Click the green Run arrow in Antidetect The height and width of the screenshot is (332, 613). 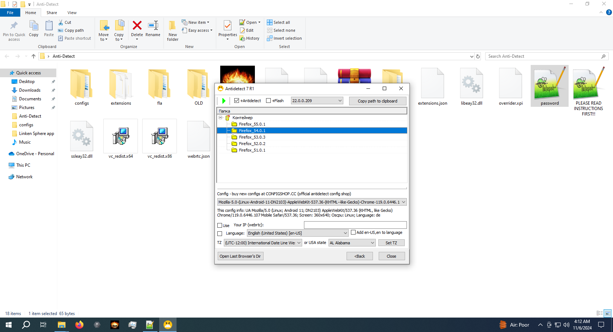click(223, 101)
